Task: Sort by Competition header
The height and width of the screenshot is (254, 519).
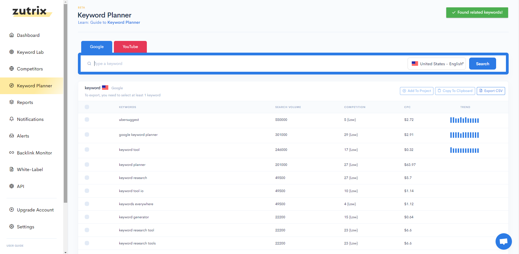Action: [x=355, y=107]
